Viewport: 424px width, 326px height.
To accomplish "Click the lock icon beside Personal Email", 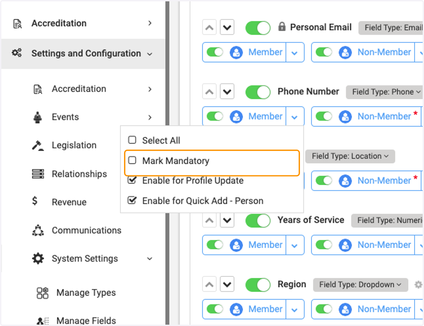I will point(282,27).
